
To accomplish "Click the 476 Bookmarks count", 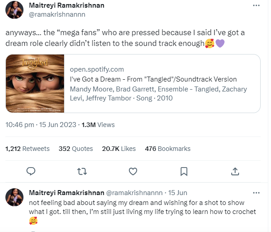I will pyautogui.click(x=168, y=149).
